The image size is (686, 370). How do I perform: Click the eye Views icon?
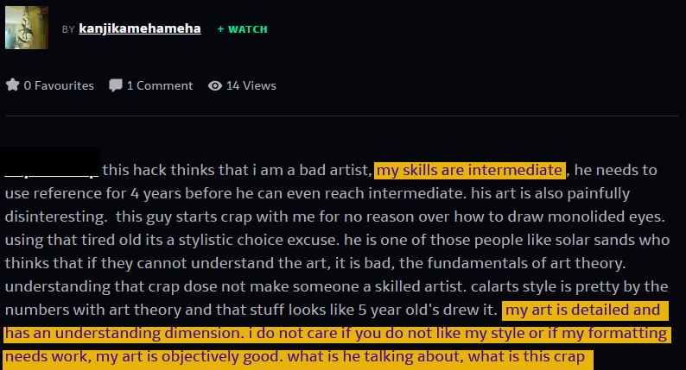coord(214,85)
